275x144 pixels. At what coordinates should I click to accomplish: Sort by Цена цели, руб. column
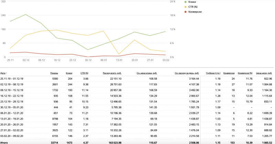pos(264,73)
